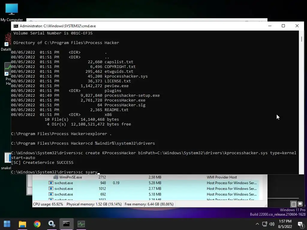Click the 2.58 MB memory value
The width and height of the screenshot is (307, 230).
(x=155, y=177)
